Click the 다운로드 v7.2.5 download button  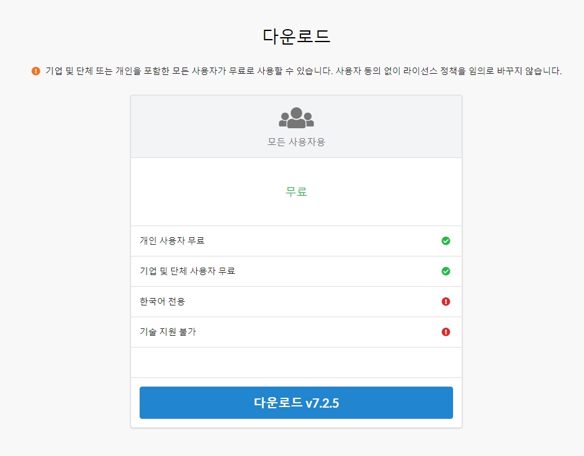(296, 403)
